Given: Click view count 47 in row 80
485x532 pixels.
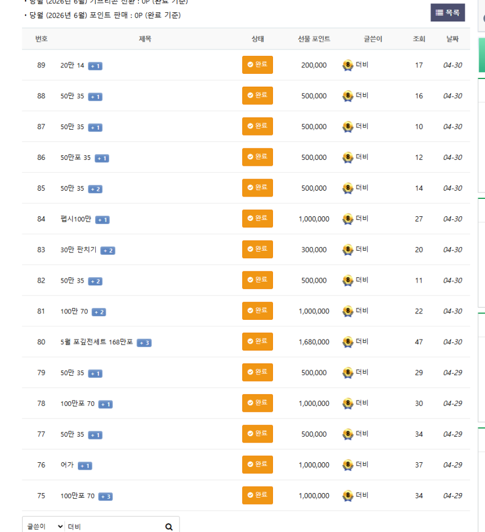Looking at the screenshot, I should (x=419, y=342).
